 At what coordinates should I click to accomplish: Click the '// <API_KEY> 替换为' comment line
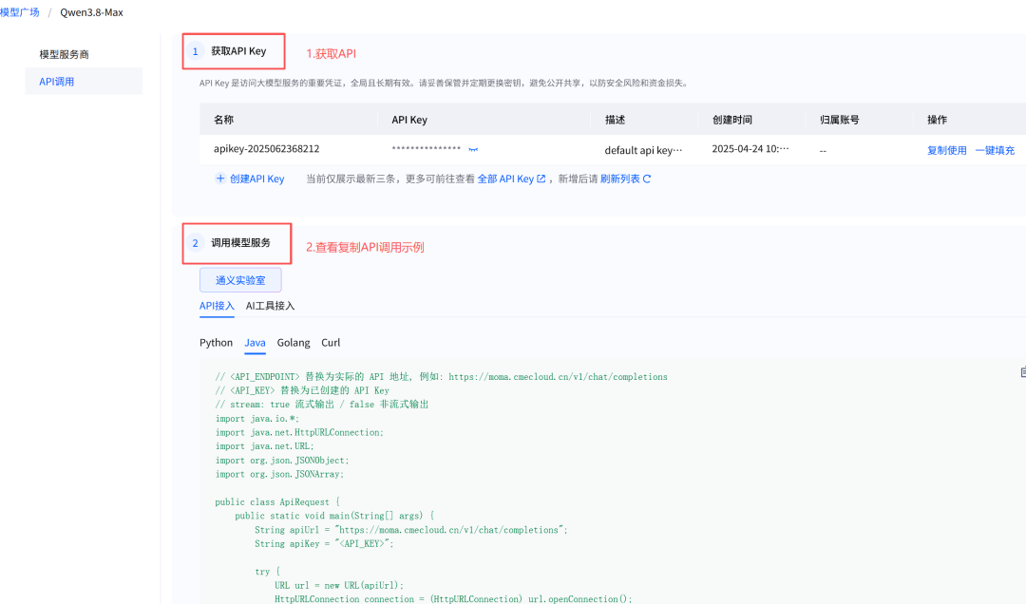tap(302, 390)
